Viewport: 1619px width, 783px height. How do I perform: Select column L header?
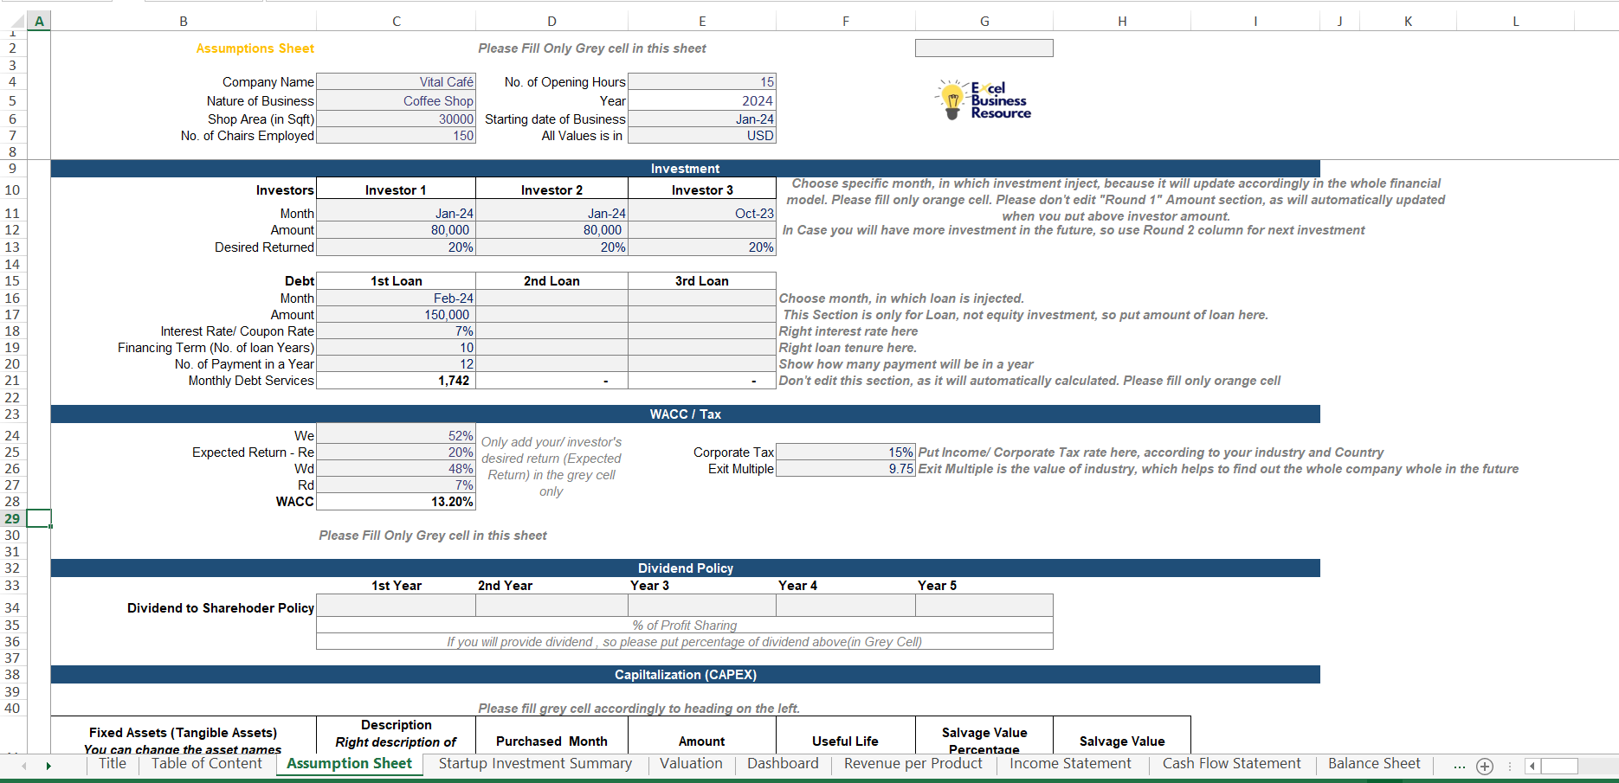click(1516, 22)
